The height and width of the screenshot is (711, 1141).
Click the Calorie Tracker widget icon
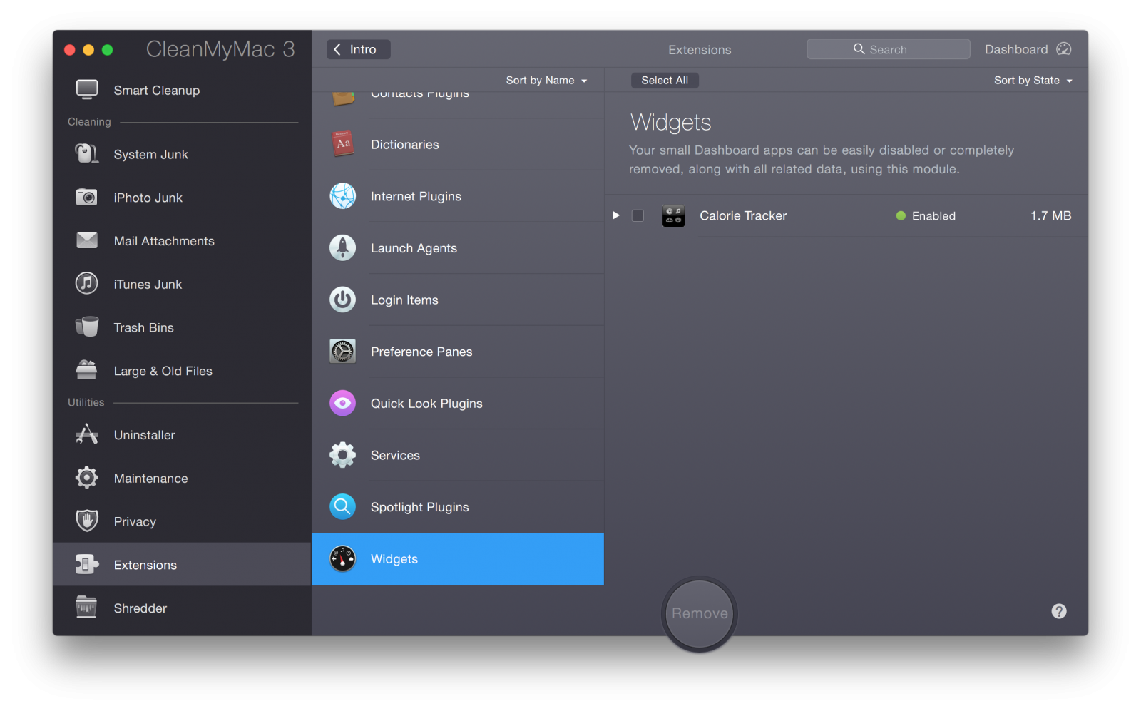(x=673, y=216)
